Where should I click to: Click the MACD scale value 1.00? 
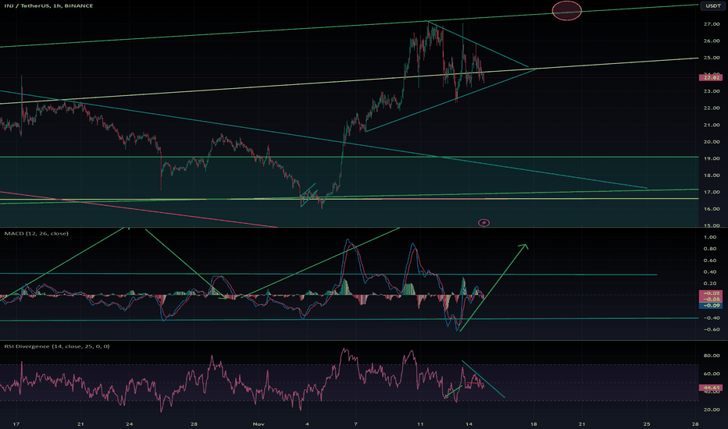pyautogui.click(x=710, y=237)
